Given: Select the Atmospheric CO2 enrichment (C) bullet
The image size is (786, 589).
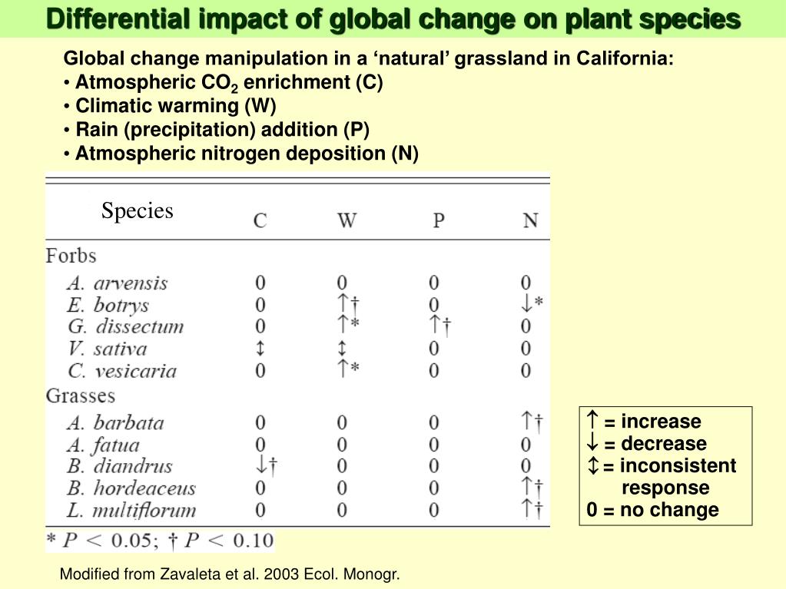Looking at the screenshot, I should (224, 83).
